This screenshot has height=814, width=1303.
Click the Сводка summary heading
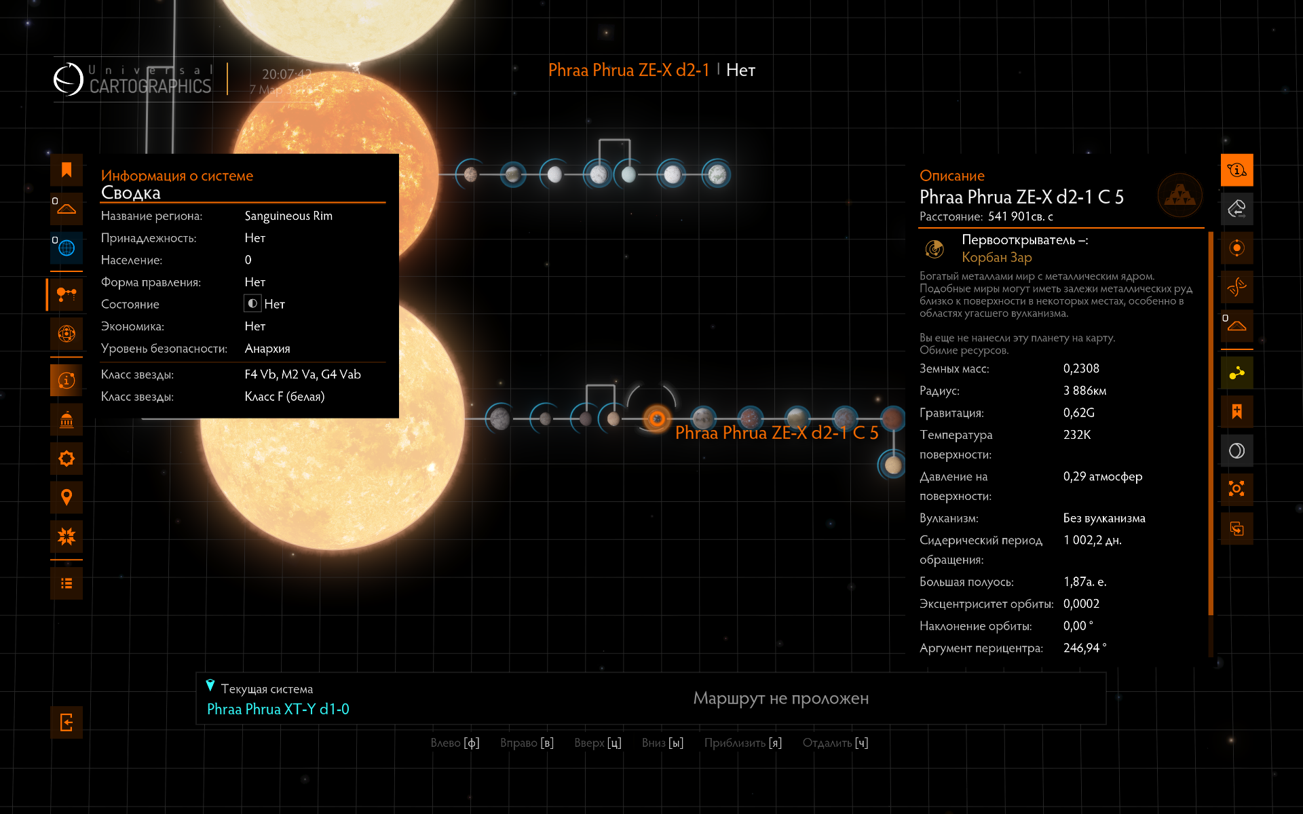click(x=131, y=193)
